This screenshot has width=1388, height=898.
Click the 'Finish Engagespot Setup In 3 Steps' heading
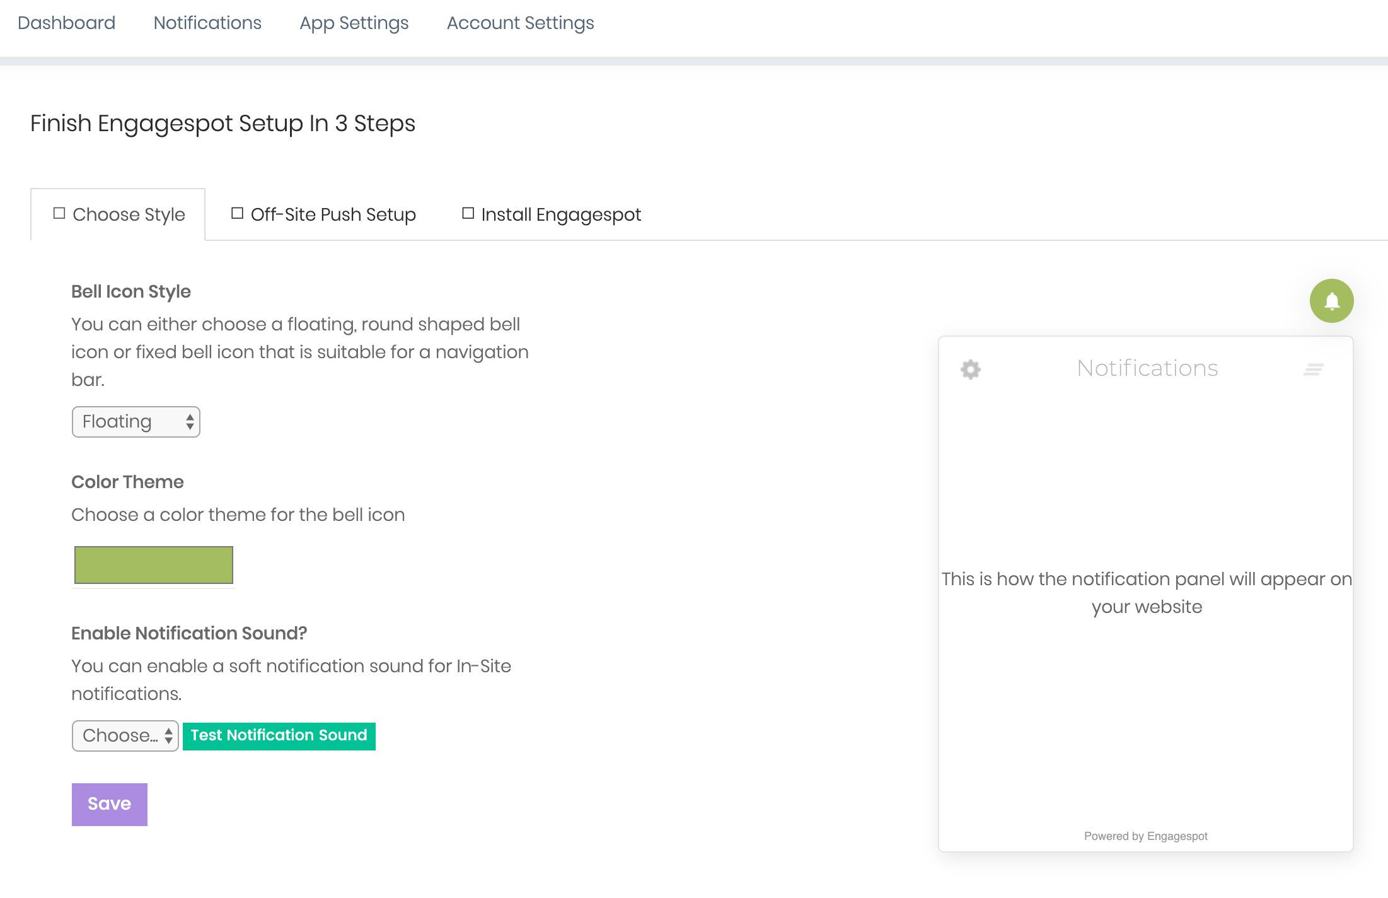click(223, 124)
